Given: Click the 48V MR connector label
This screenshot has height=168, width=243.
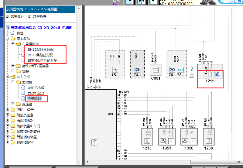Looking at the screenshot, I should click(x=124, y=92).
